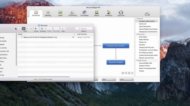The image size is (190, 106).
Task: Click the Finder Share button
Action: (x=49, y=29)
